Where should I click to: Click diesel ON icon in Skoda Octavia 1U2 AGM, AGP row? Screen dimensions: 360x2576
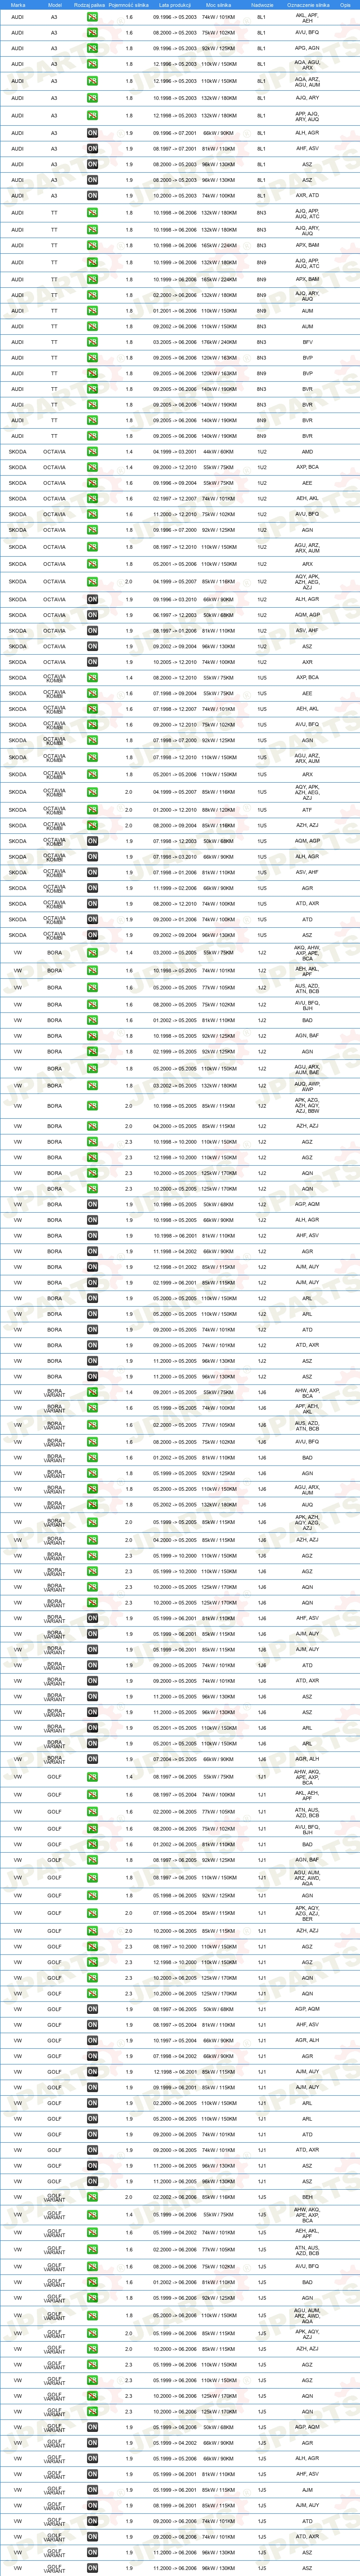[x=92, y=615]
